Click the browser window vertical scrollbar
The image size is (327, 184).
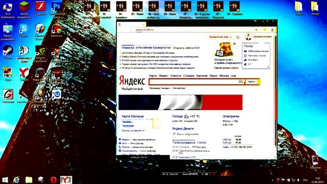pos(275,96)
